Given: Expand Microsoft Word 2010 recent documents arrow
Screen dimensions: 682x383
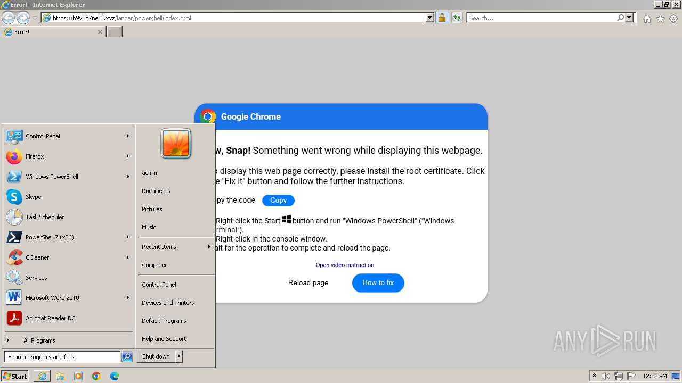Looking at the screenshot, I should click(128, 298).
